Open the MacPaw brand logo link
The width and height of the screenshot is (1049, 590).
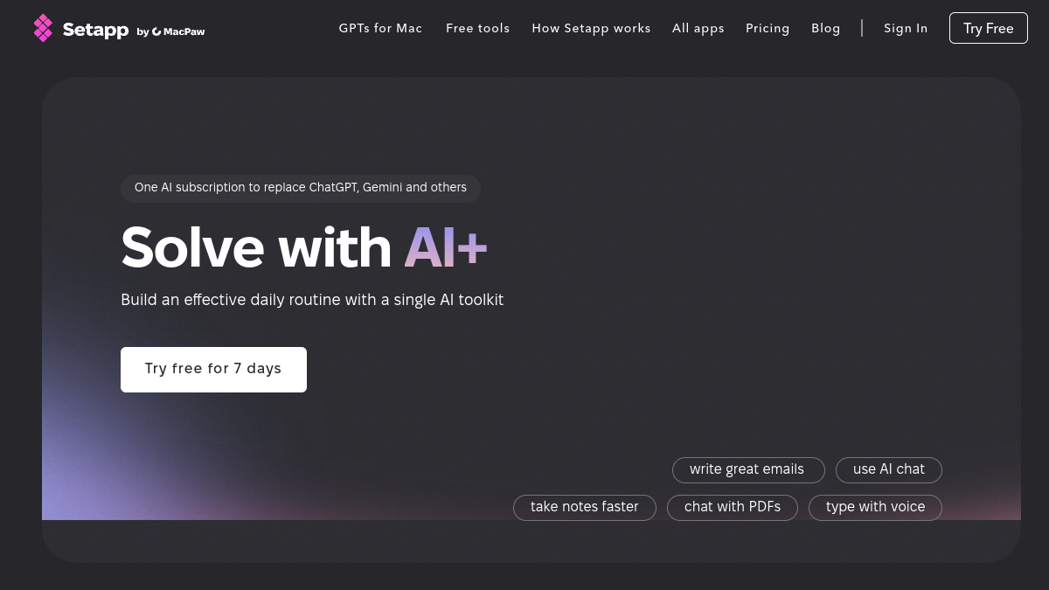coord(178,31)
